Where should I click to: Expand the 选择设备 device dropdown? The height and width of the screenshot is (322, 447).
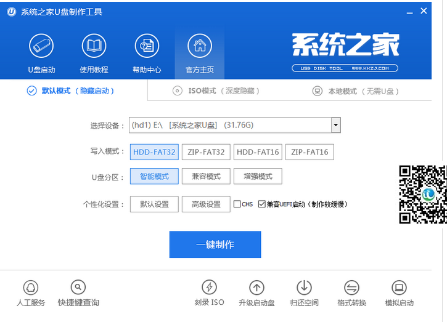tap(335, 126)
